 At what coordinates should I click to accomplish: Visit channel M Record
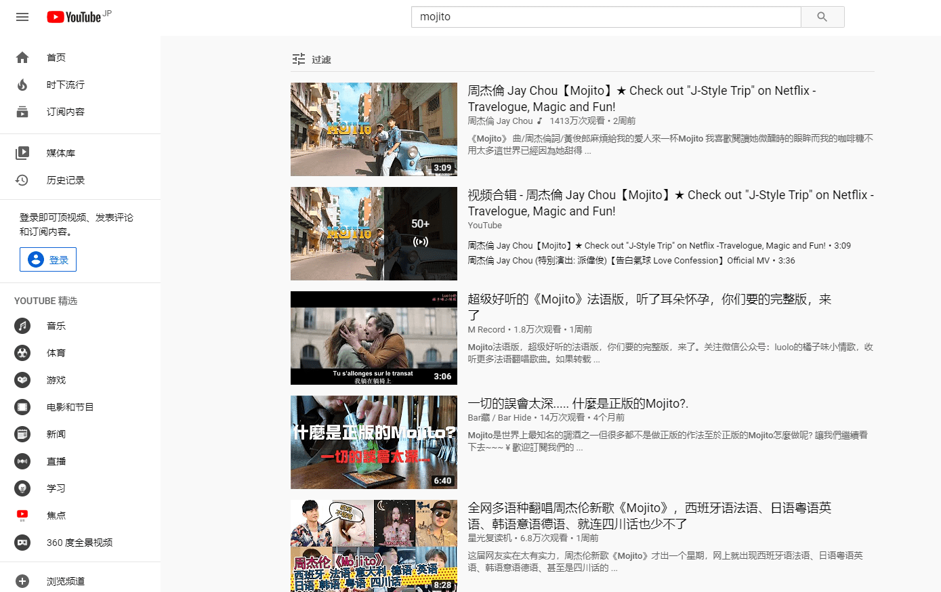point(486,330)
